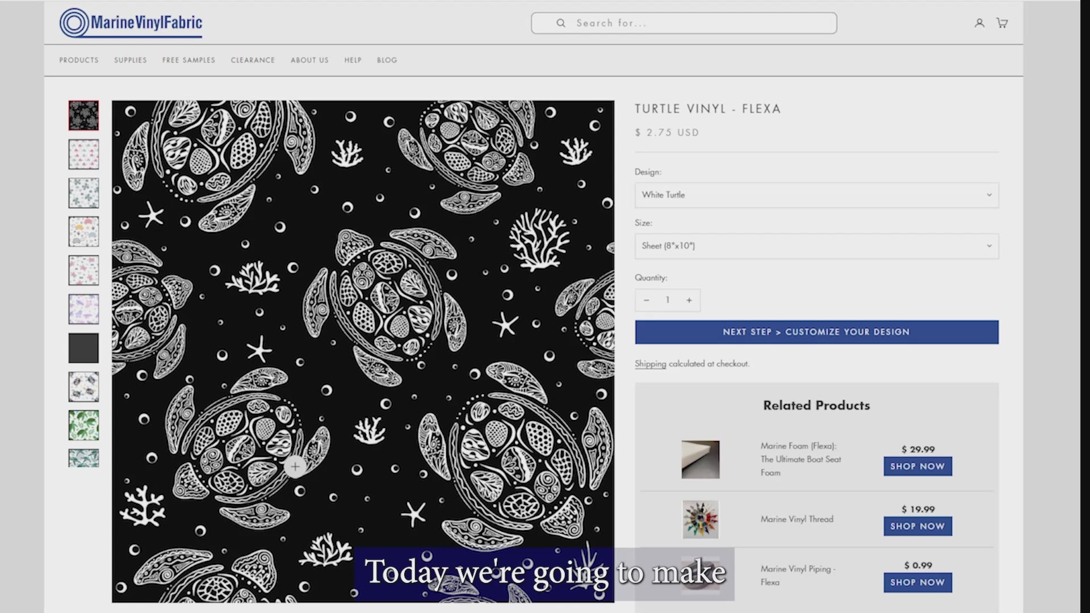Viewport: 1090px width, 613px height.
Task: Click the MarineVinylFabric logo
Action: pos(131,23)
